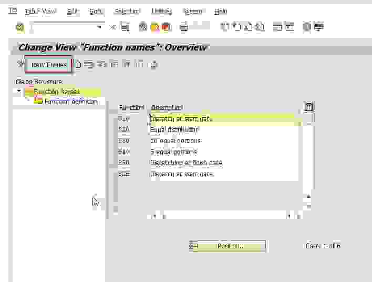Toggle Display/Change icon left of New Entries
The width and height of the screenshot is (372, 282).
(x=20, y=64)
